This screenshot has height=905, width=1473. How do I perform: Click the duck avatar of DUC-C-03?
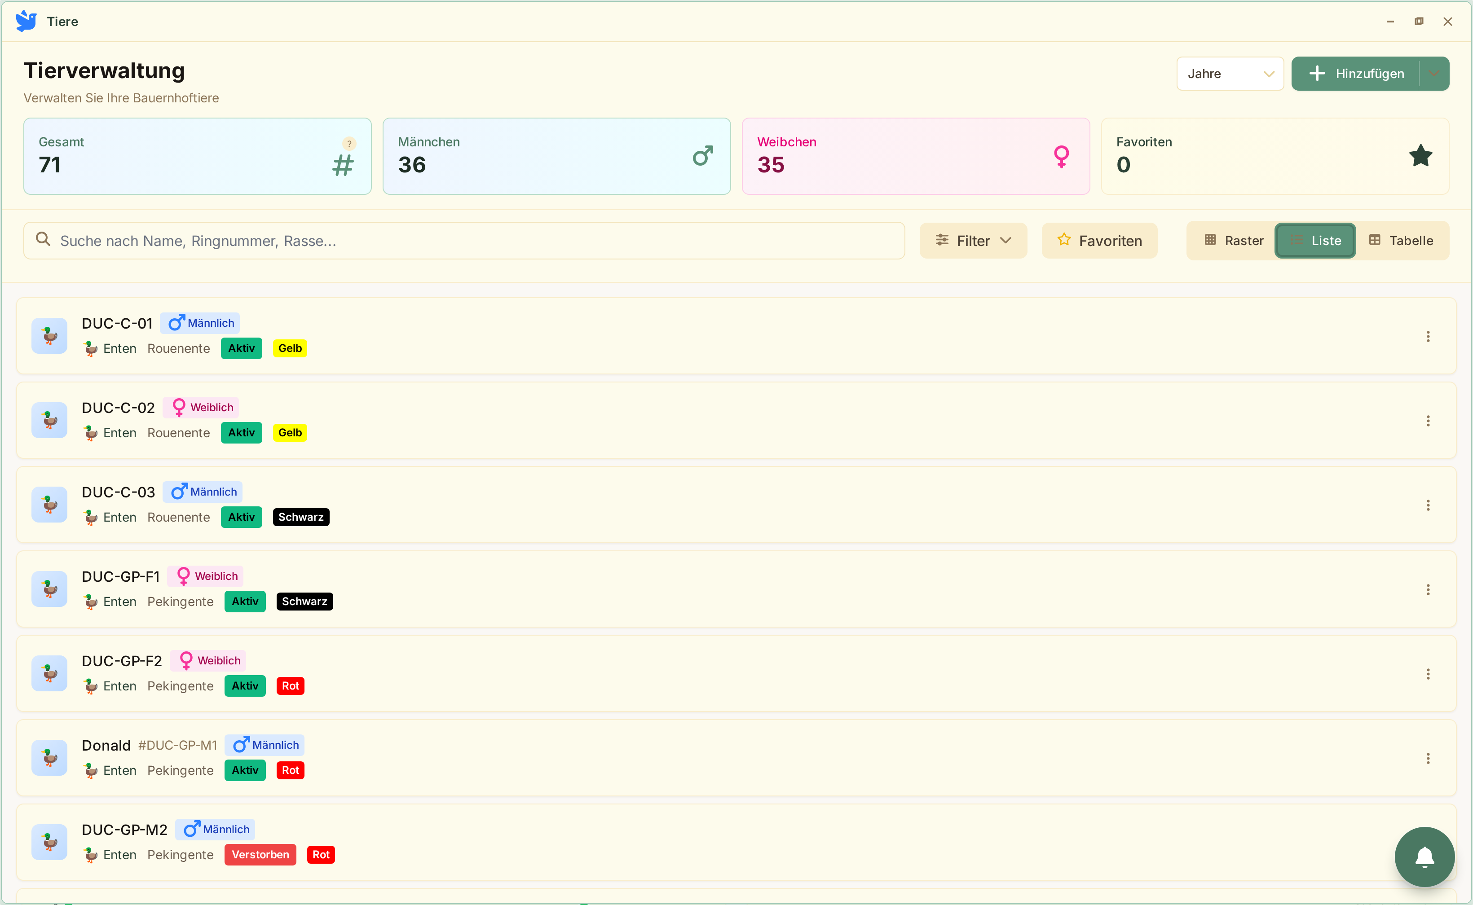[49, 505]
